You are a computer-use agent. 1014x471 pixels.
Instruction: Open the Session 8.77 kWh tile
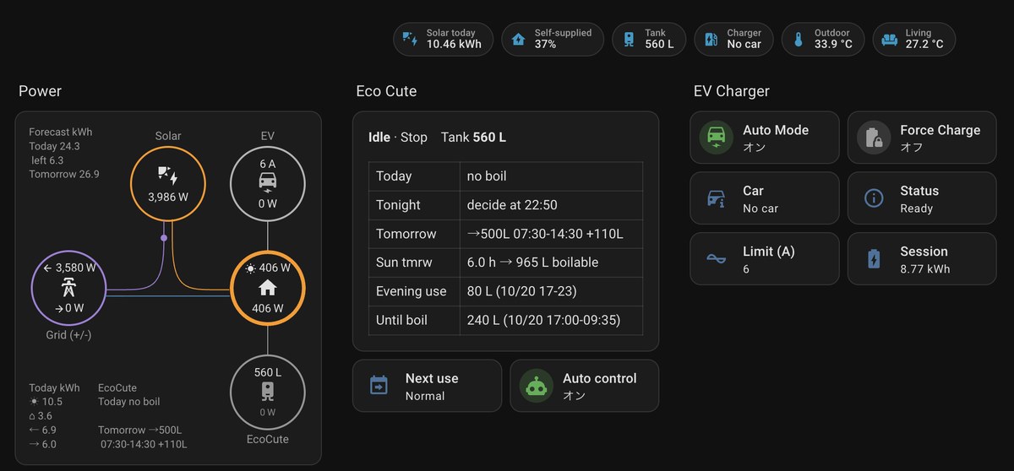tap(922, 259)
